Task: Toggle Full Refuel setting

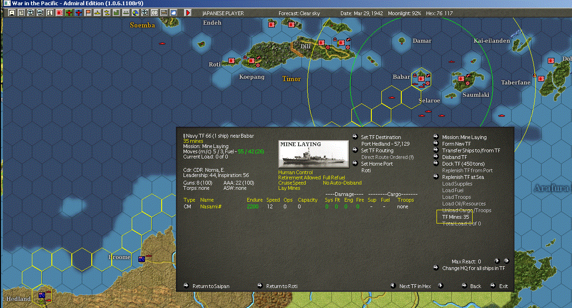Action: point(334,177)
